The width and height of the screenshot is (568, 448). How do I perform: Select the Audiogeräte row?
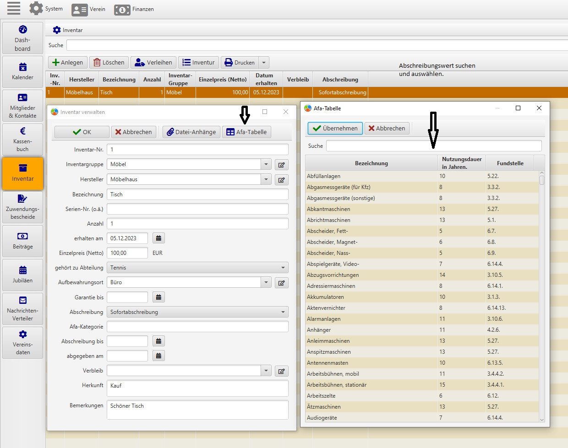click(x=422, y=418)
